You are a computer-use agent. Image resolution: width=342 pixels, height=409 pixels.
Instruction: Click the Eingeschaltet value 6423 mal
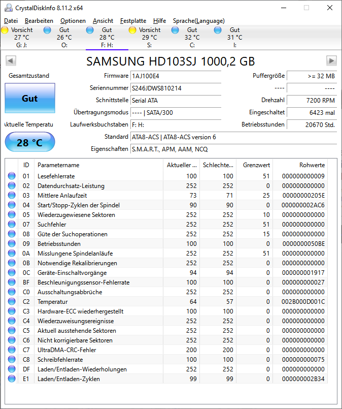(x=312, y=113)
